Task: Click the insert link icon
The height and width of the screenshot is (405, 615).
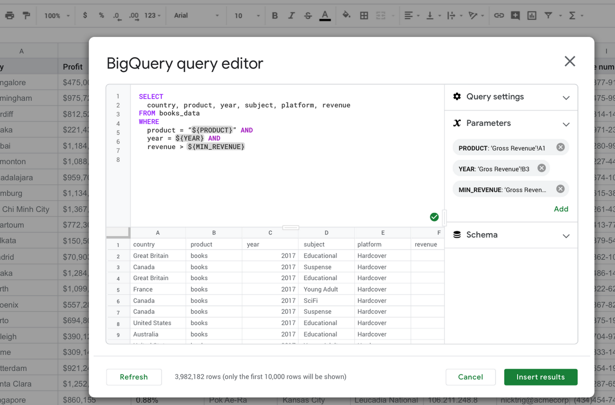Action: tap(499, 16)
